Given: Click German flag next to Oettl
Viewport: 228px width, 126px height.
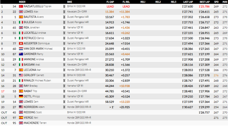Looking at the screenshot, I should (x=21, y=96).
